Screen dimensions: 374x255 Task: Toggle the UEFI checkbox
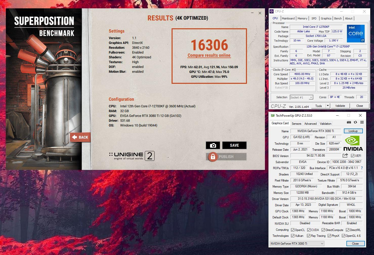[352, 156]
